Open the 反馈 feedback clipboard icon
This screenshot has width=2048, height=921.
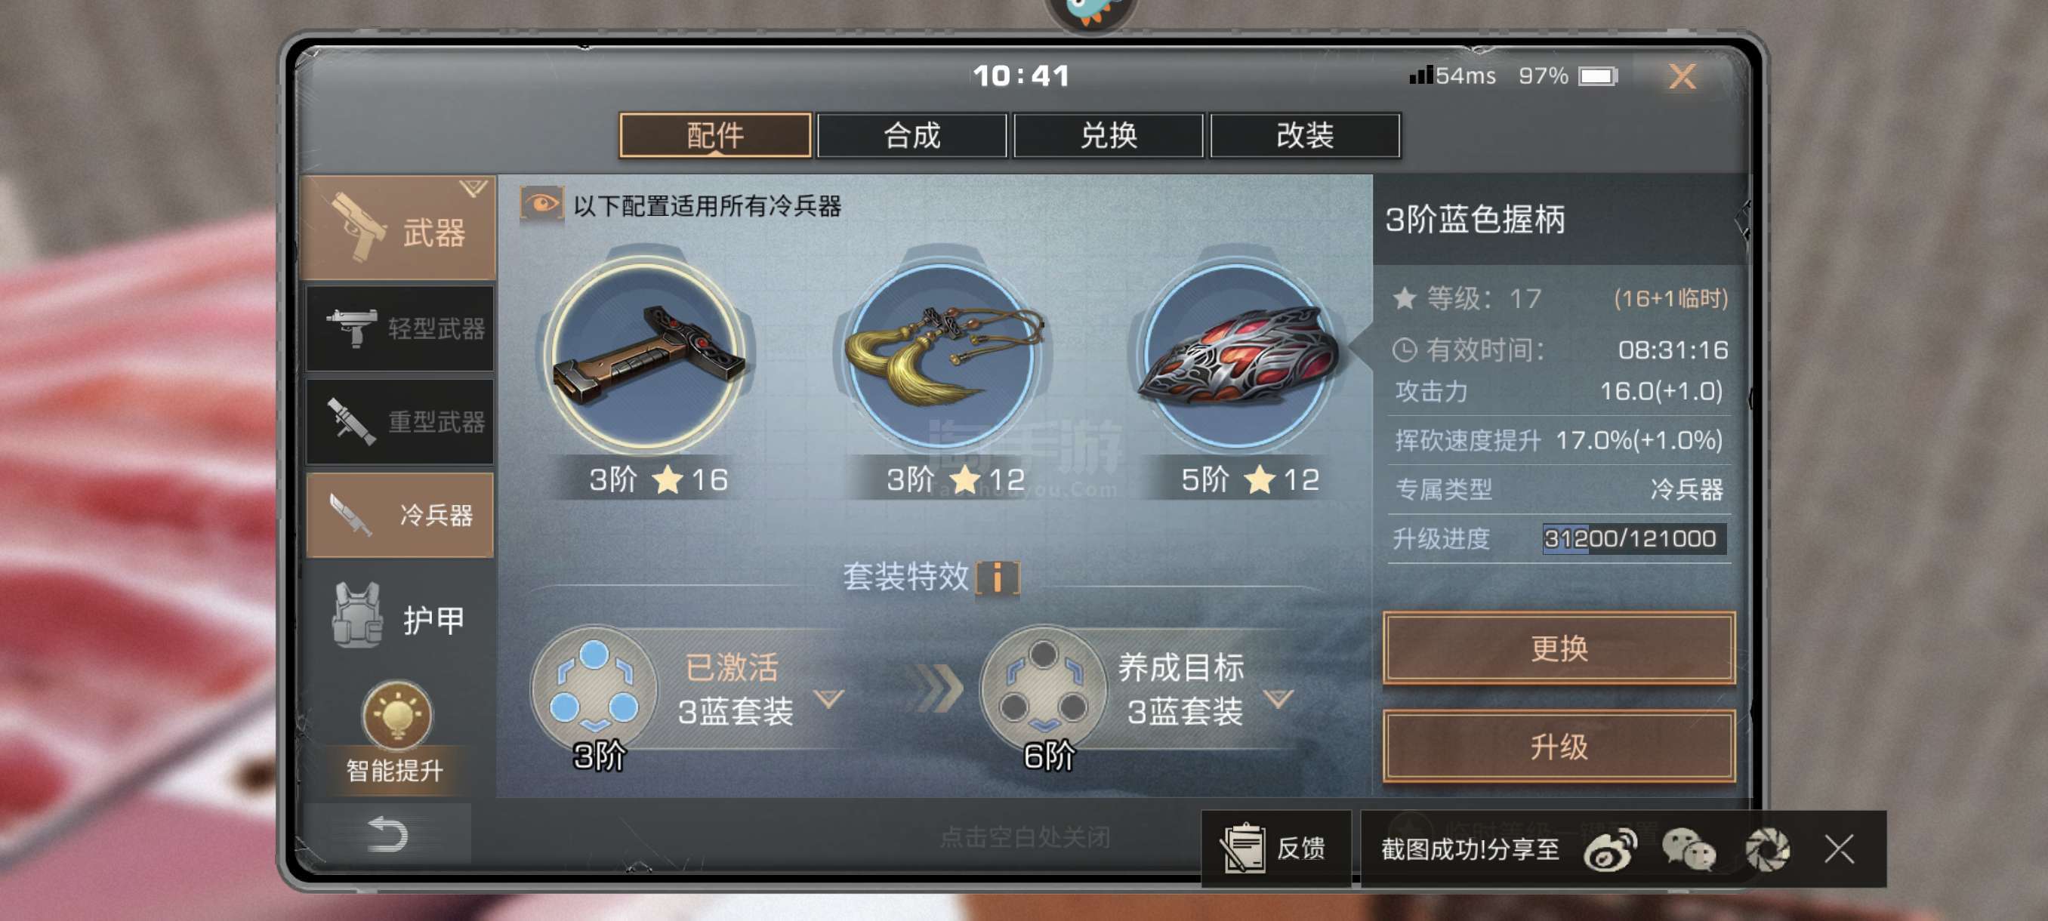[1241, 848]
